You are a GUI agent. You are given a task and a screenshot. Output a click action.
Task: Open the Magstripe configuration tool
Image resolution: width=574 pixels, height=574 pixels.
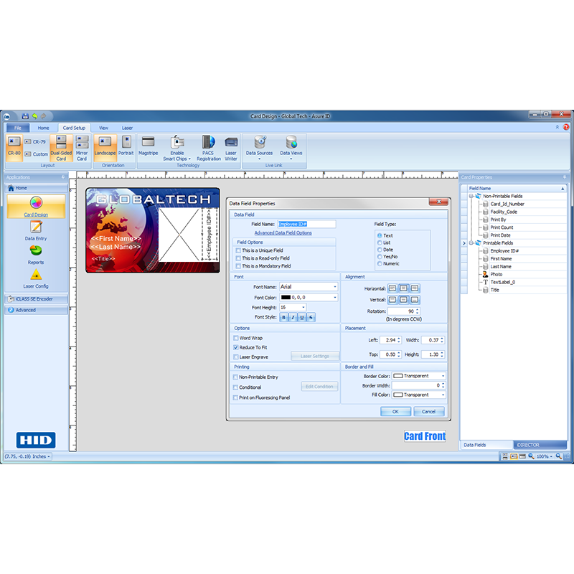pos(149,147)
